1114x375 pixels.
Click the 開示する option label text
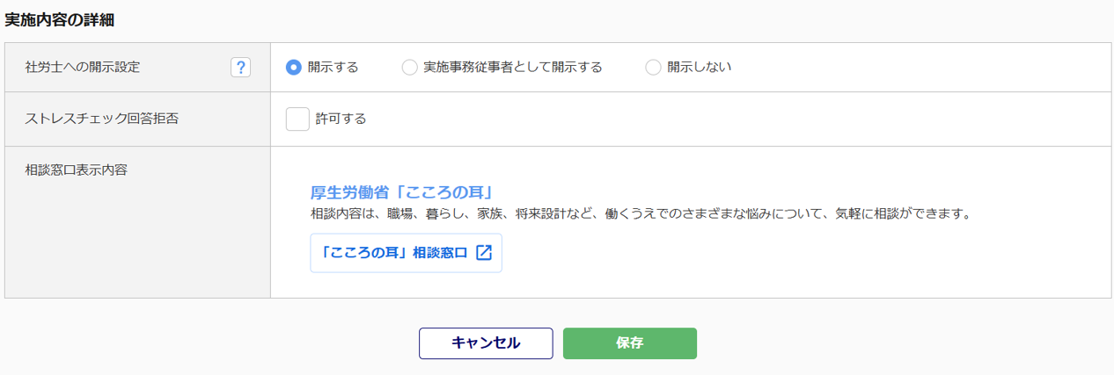(333, 68)
